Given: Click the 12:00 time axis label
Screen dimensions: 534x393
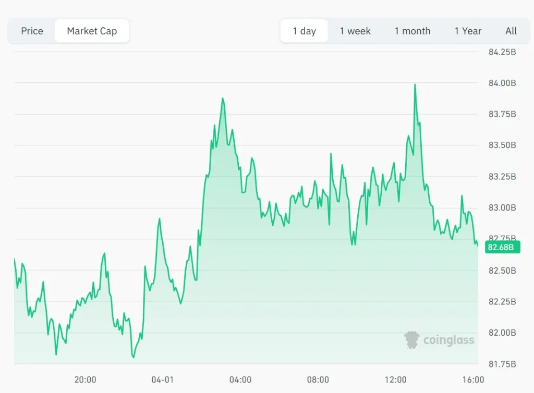Looking at the screenshot, I should click(x=396, y=379).
